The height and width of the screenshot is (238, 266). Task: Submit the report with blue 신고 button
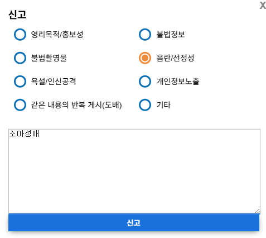pos(134,223)
